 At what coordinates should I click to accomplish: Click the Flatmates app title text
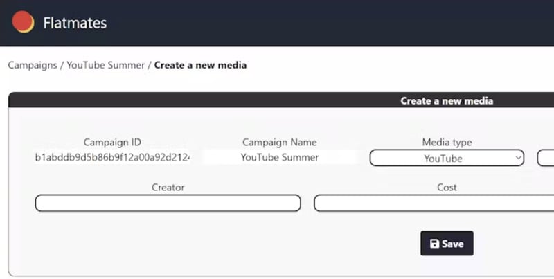point(75,23)
